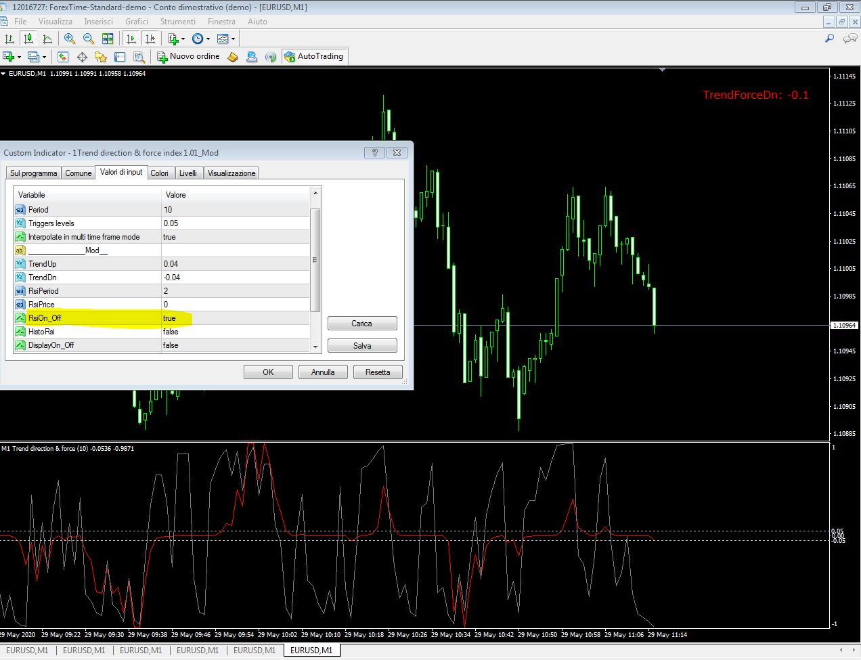
Task: Open the Data Window crosshair icon
Action: click(x=83, y=57)
